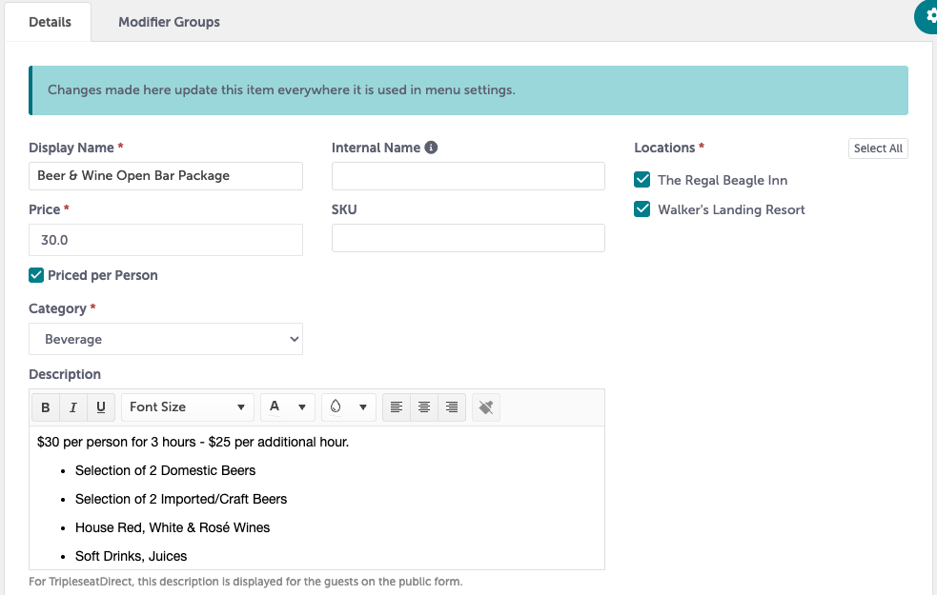Open the teal gear settings button
937x595 pixels.
click(928, 16)
